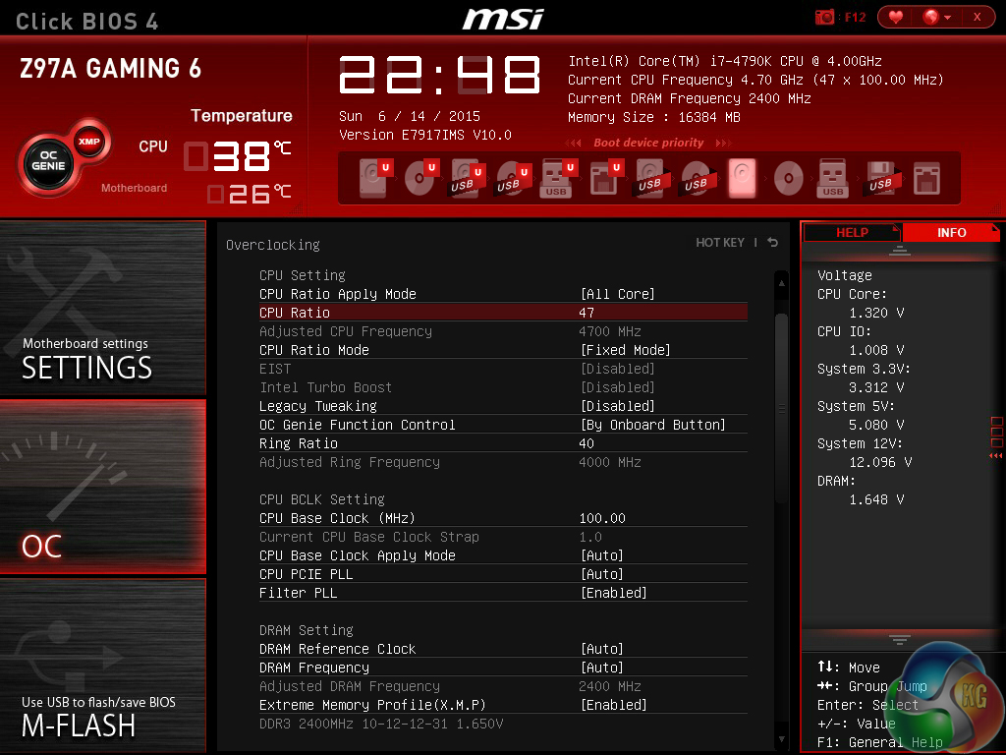Open the SETTINGS motherboard settings panel
Screen dimensions: 1006x755
pos(102,308)
